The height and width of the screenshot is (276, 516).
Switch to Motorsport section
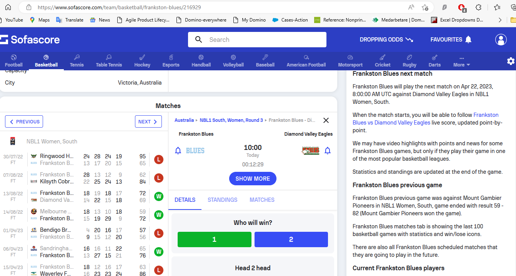[x=350, y=61]
